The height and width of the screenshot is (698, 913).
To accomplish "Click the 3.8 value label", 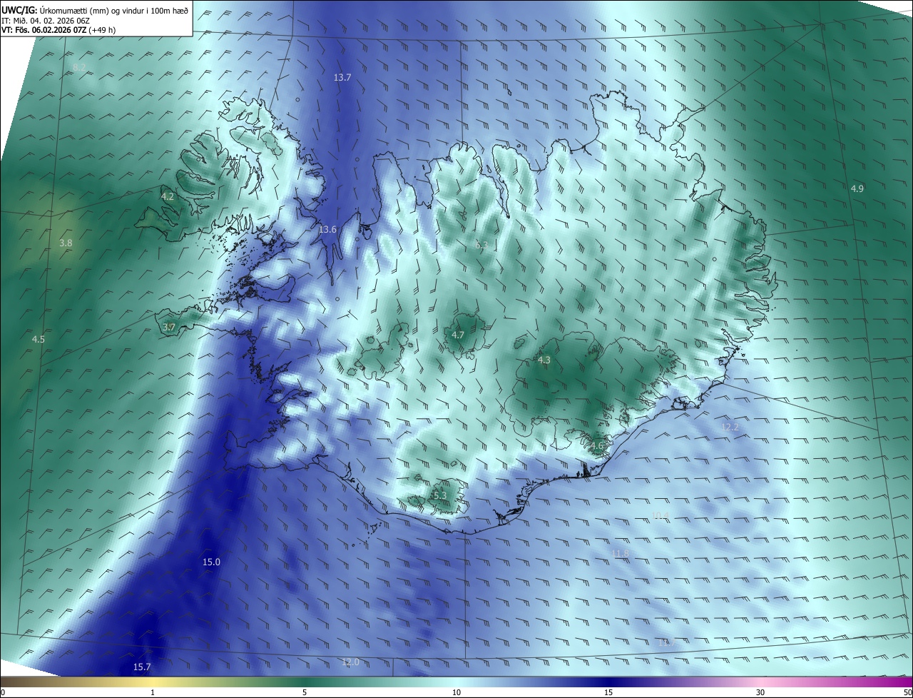I will [x=66, y=243].
